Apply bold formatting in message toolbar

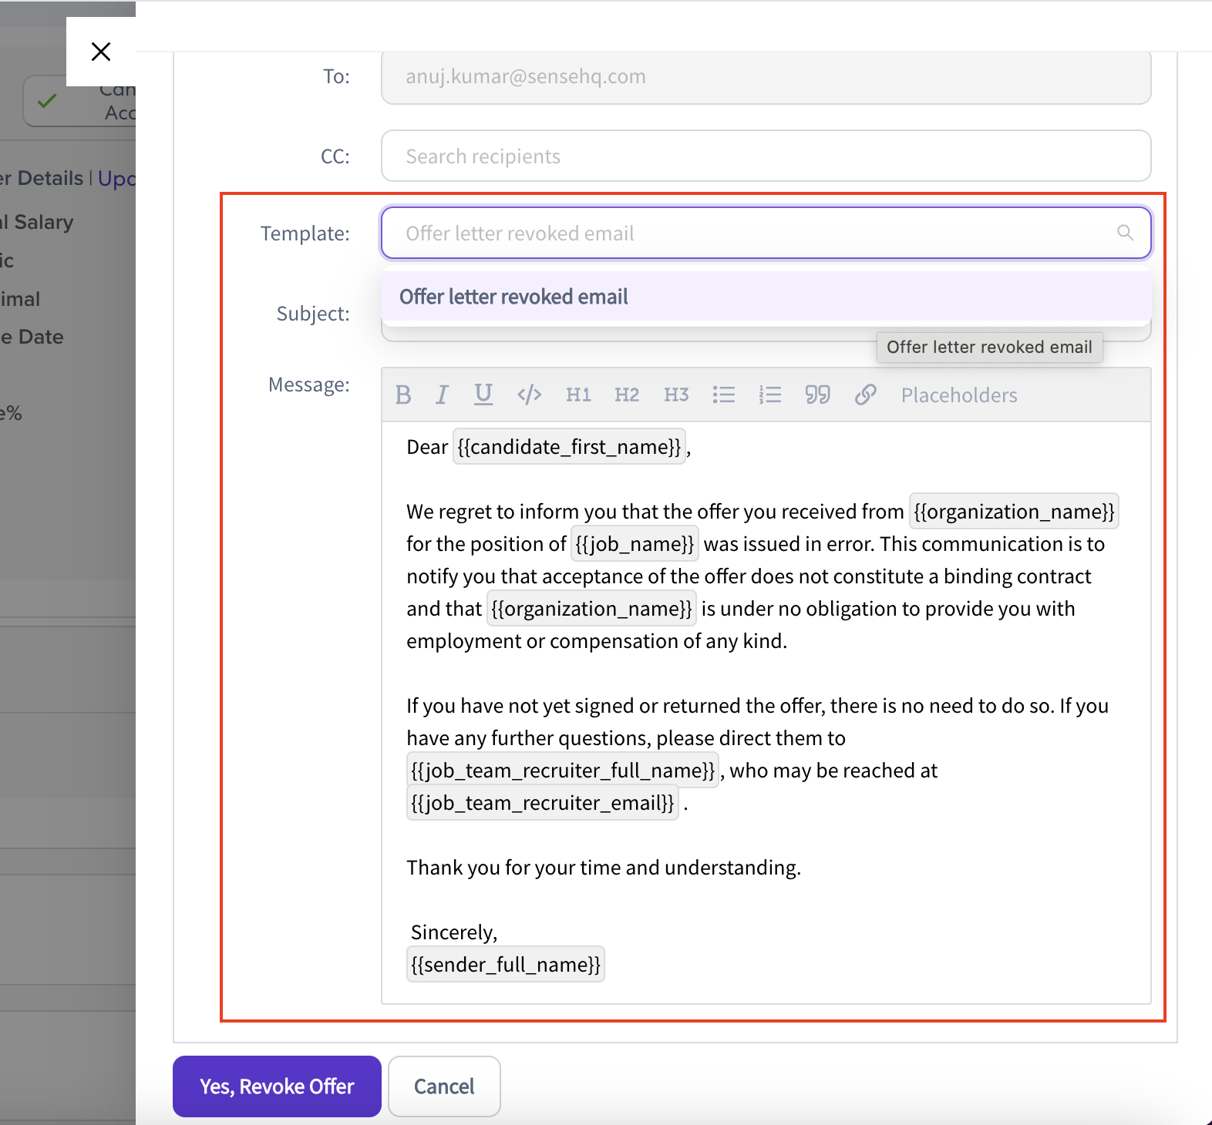click(403, 395)
